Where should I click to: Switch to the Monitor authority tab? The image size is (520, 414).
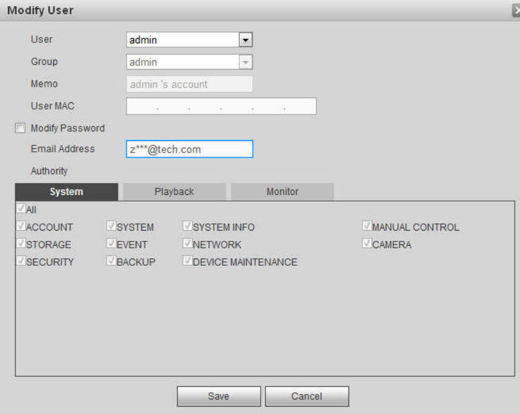(282, 192)
